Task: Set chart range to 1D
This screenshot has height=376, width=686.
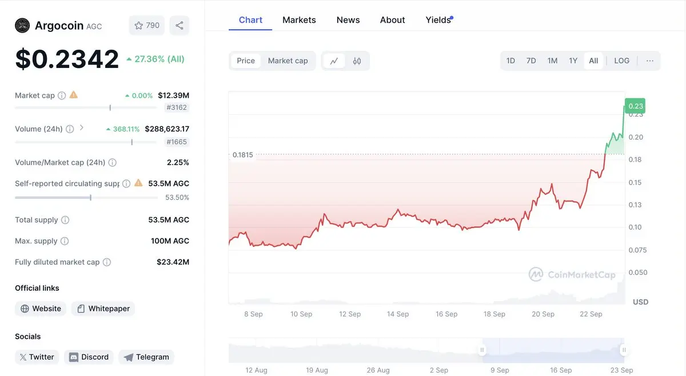Action: click(x=510, y=61)
